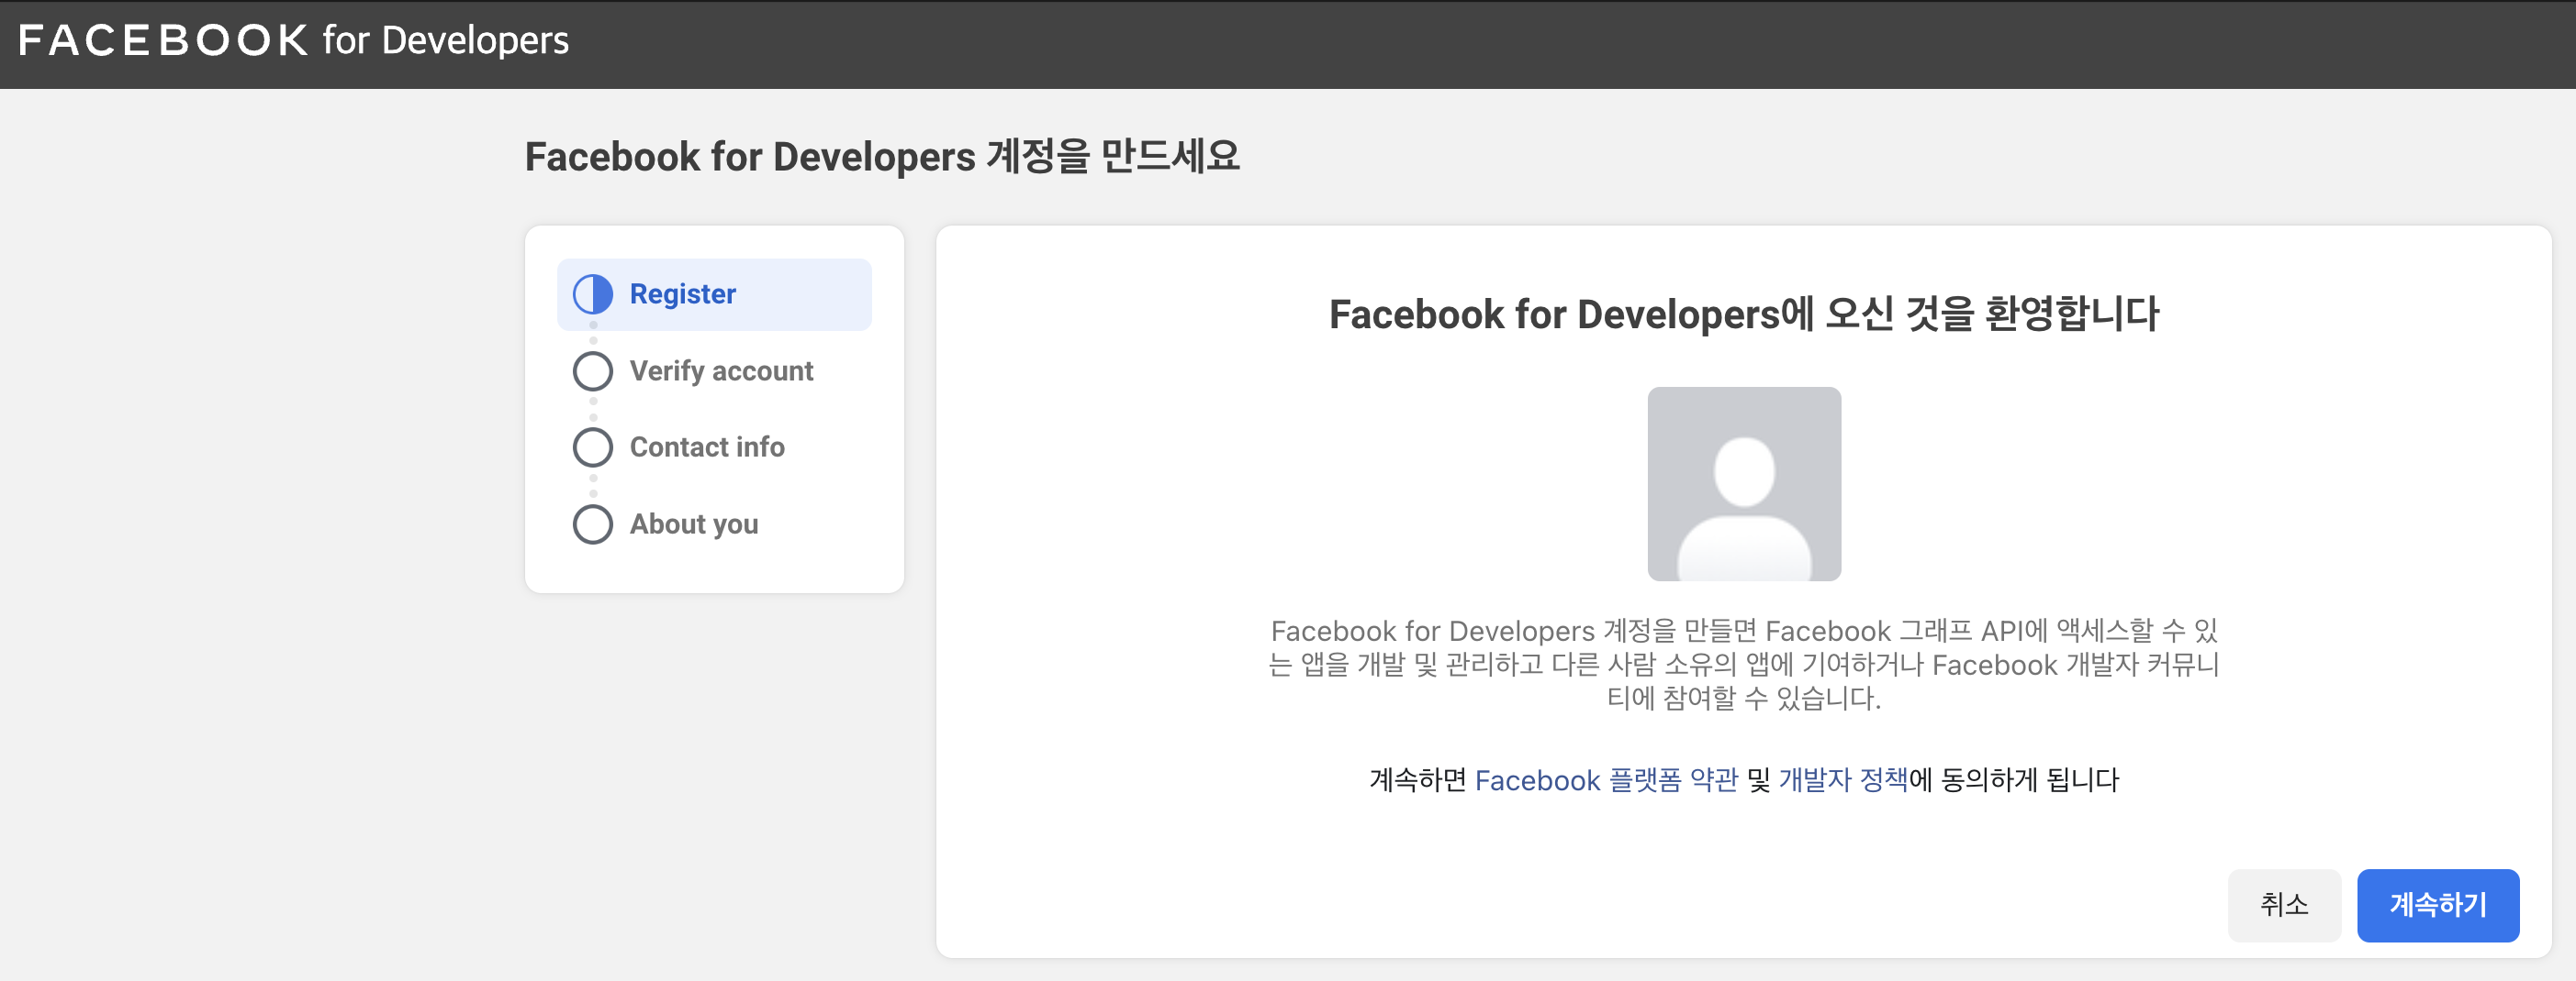
Task: Click the 'Facebook for Developers 계정을 만드세요' heading
Action: (882, 156)
